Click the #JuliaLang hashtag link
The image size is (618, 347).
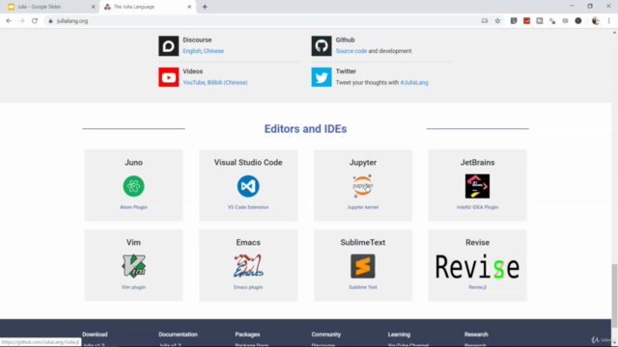pos(414,83)
